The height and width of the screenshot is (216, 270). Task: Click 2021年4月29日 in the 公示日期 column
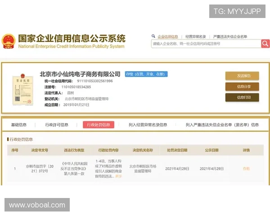211,169
